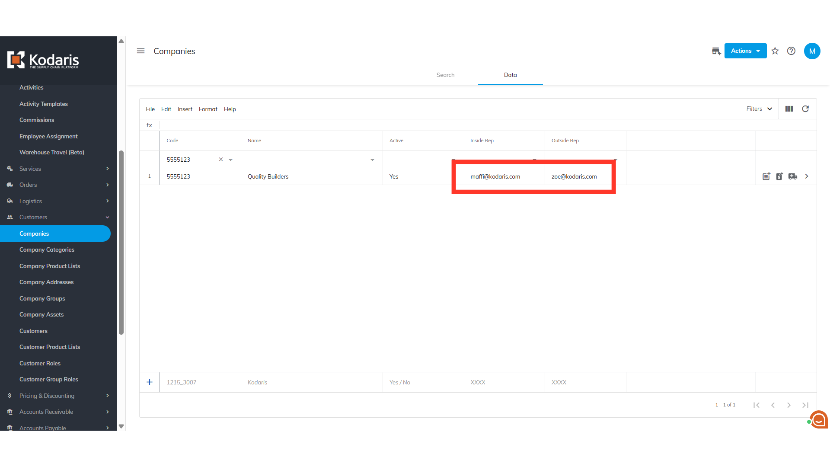The image size is (830, 467).
Task: Click the plus button to add row
Action: (x=150, y=382)
